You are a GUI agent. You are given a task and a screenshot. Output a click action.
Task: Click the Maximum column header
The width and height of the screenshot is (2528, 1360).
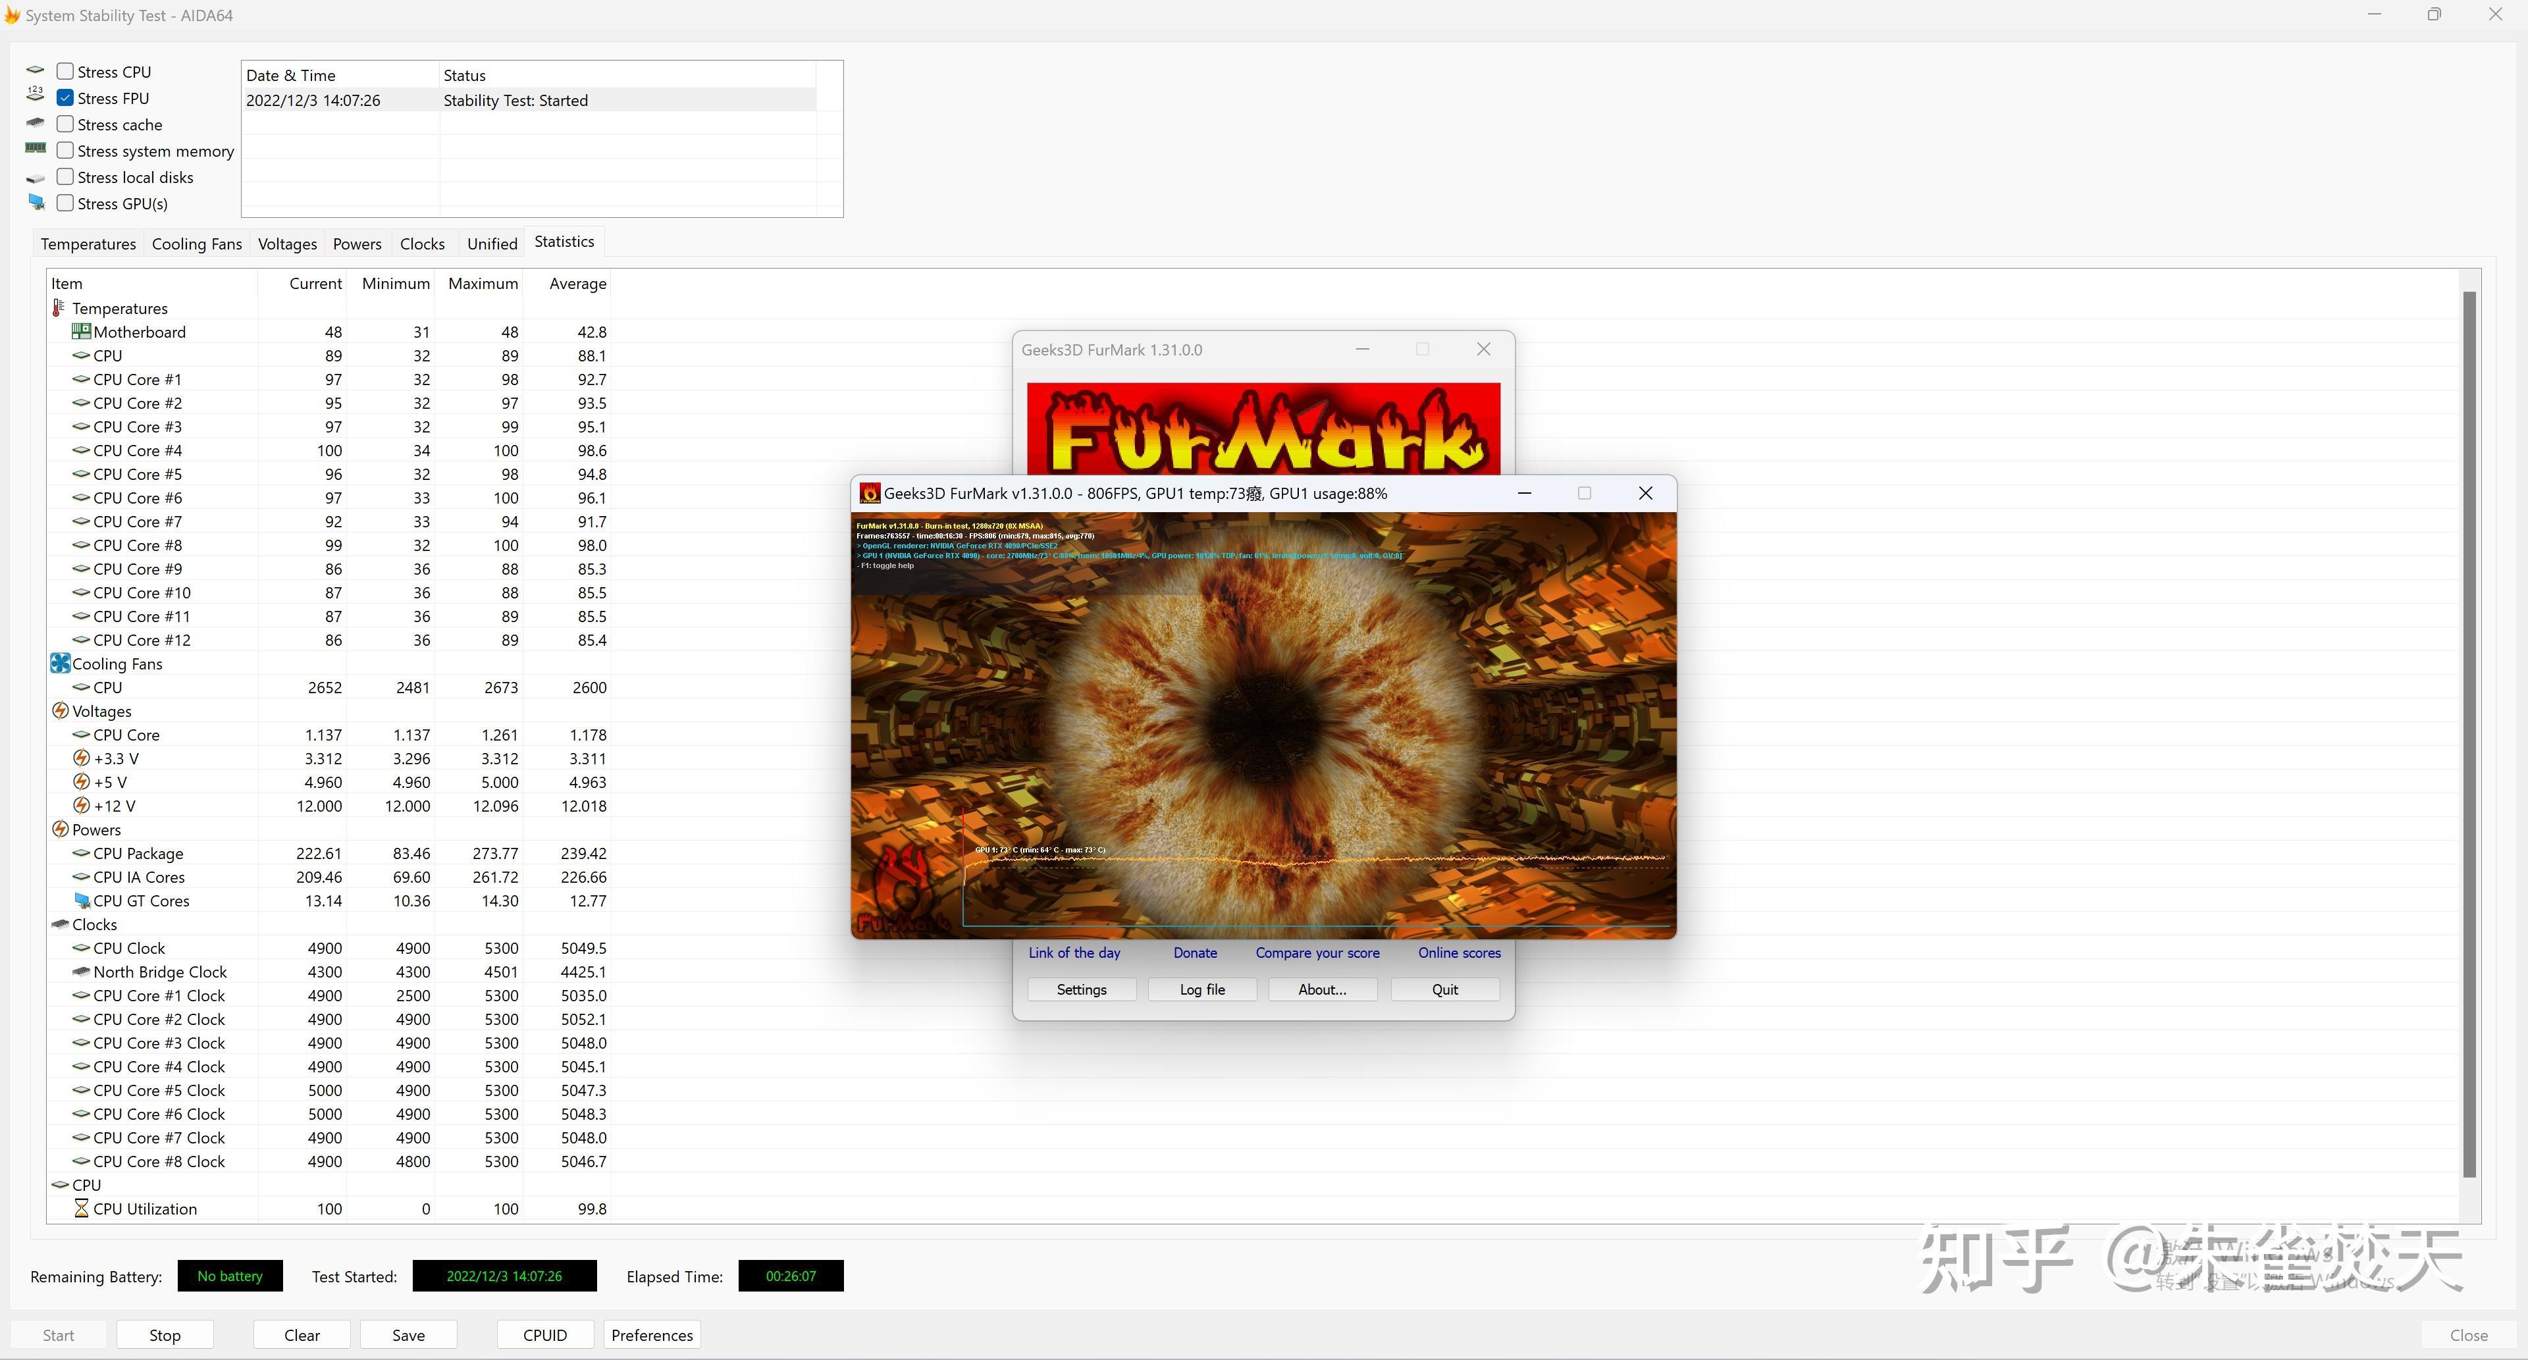click(x=483, y=284)
